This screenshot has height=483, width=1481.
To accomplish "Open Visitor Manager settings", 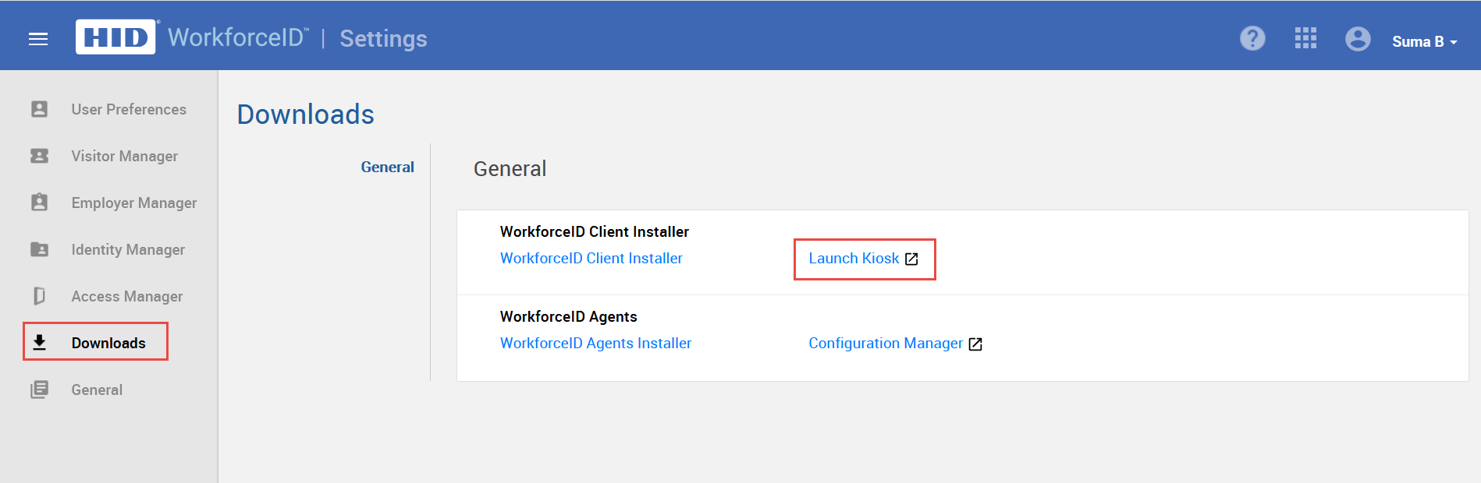I will coord(124,156).
